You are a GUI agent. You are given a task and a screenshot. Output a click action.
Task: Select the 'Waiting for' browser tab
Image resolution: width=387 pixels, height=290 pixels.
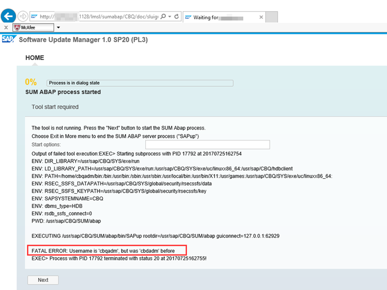223,17
